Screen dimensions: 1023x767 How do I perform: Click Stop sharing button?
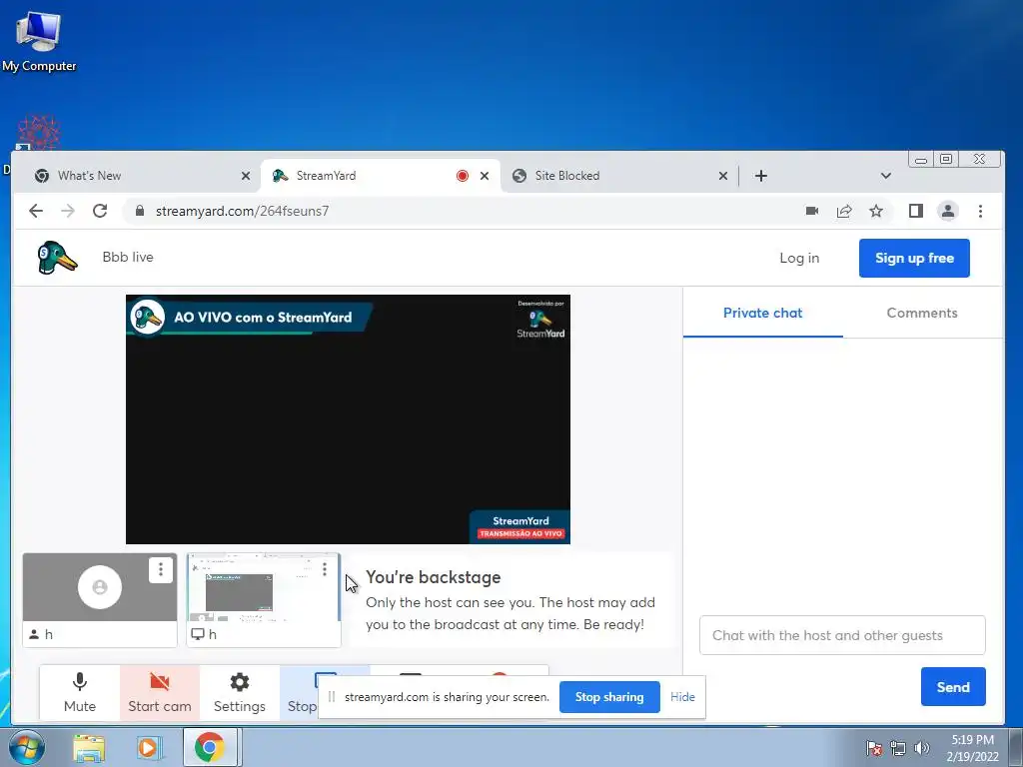click(609, 696)
